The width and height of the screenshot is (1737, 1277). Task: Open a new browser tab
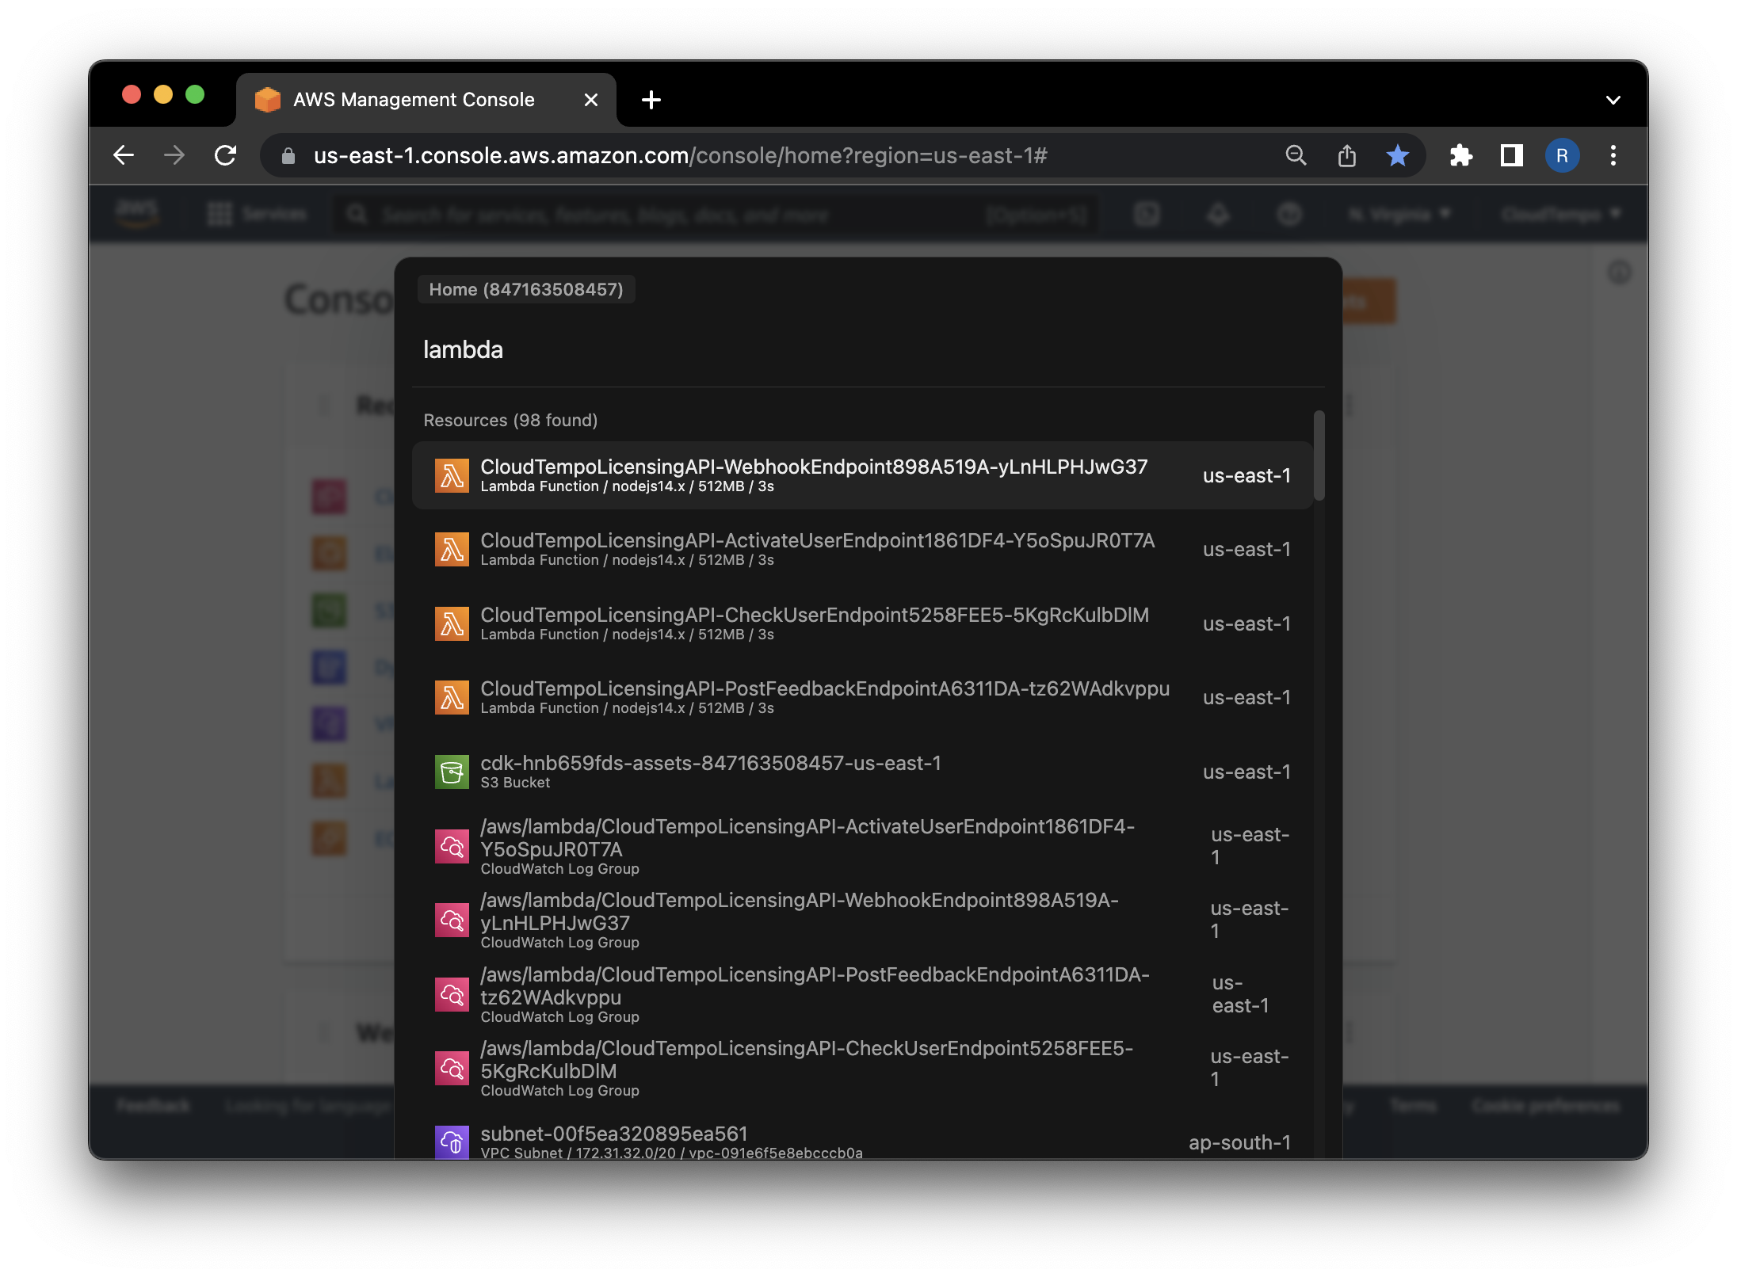coord(651,100)
